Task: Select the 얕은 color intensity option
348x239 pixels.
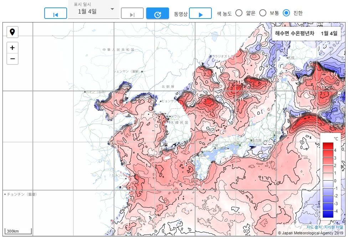Action: point(239,13)
